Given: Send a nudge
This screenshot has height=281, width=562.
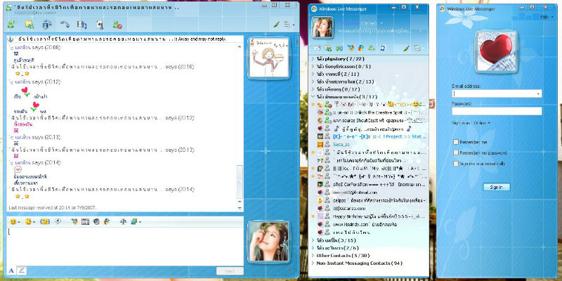Looking at the screenshot, I should pos(44,222).
